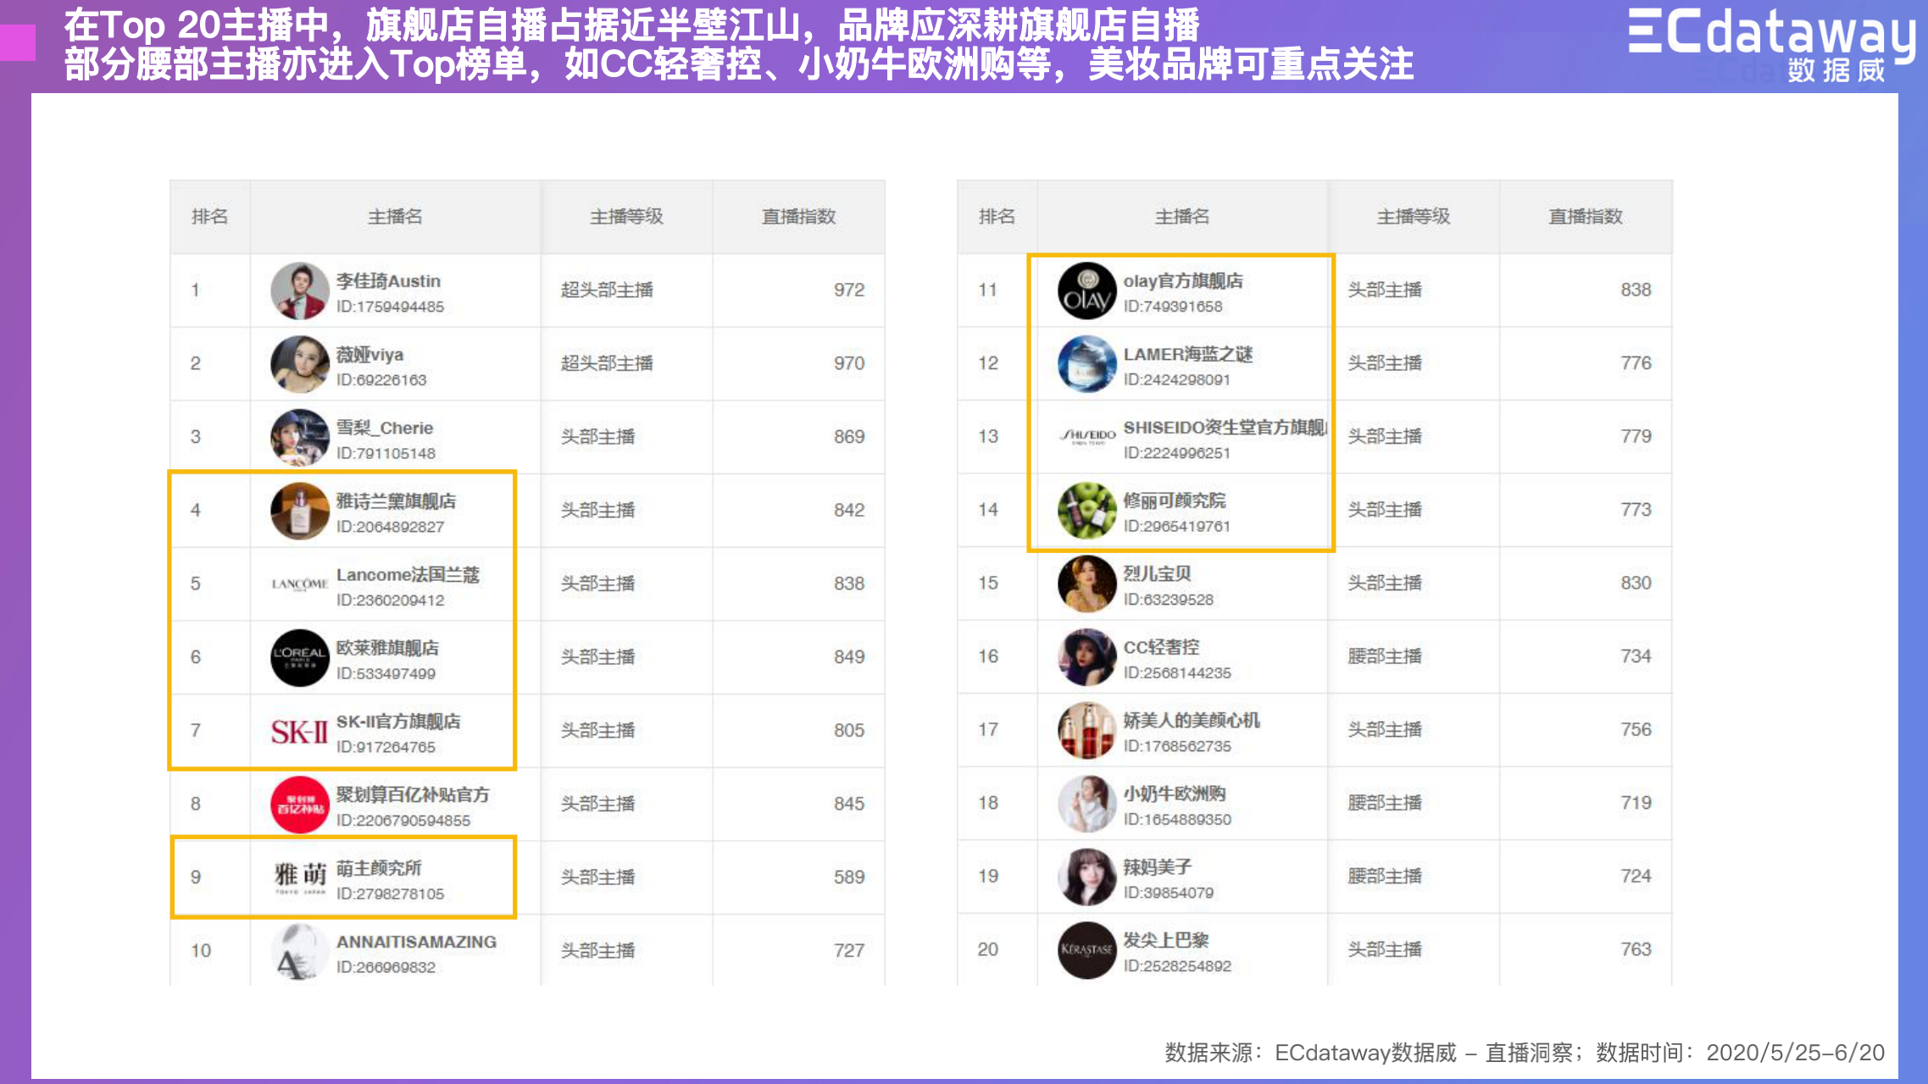
Task: Click right table 主播名 column header
Action: (x=1182, y=217)
